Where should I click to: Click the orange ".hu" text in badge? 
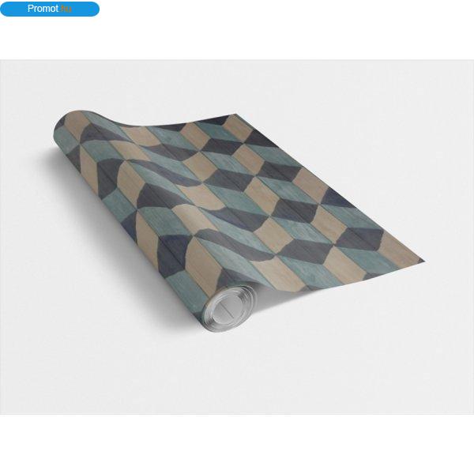pyautogui.click(x=66, y=9)
